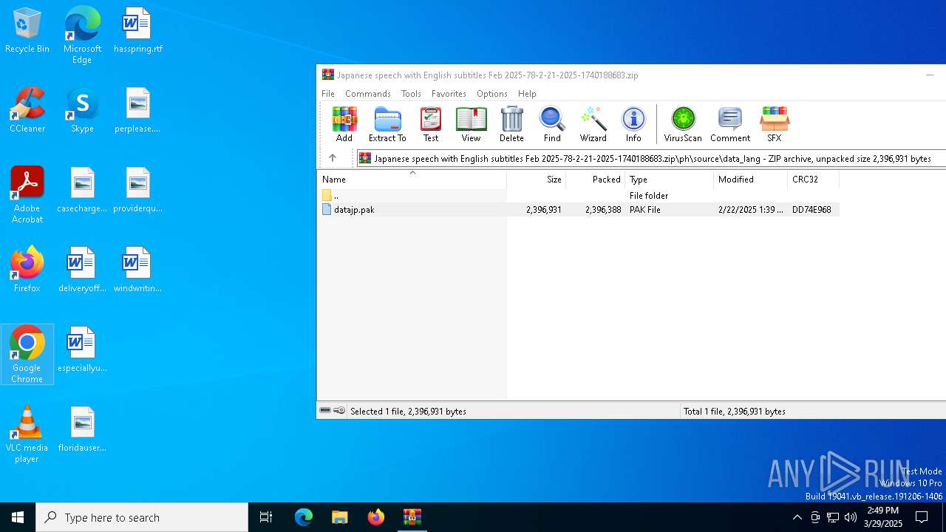Sort by the Size column header
Image resolution: width=946 pixels, height=532 pixels.
537,180
